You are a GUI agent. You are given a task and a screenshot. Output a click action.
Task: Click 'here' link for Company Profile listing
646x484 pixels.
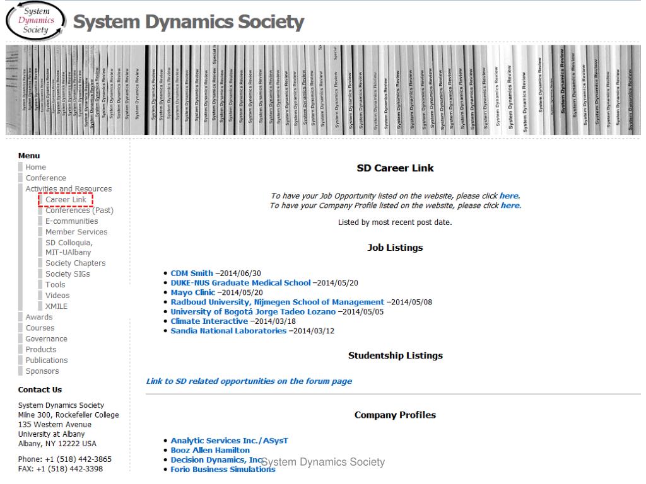[x=510, y=205]
